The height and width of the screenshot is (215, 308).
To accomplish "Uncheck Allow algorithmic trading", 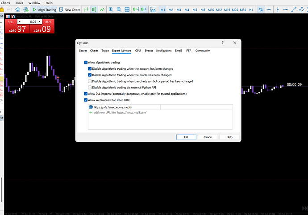I will pos(86,63).
